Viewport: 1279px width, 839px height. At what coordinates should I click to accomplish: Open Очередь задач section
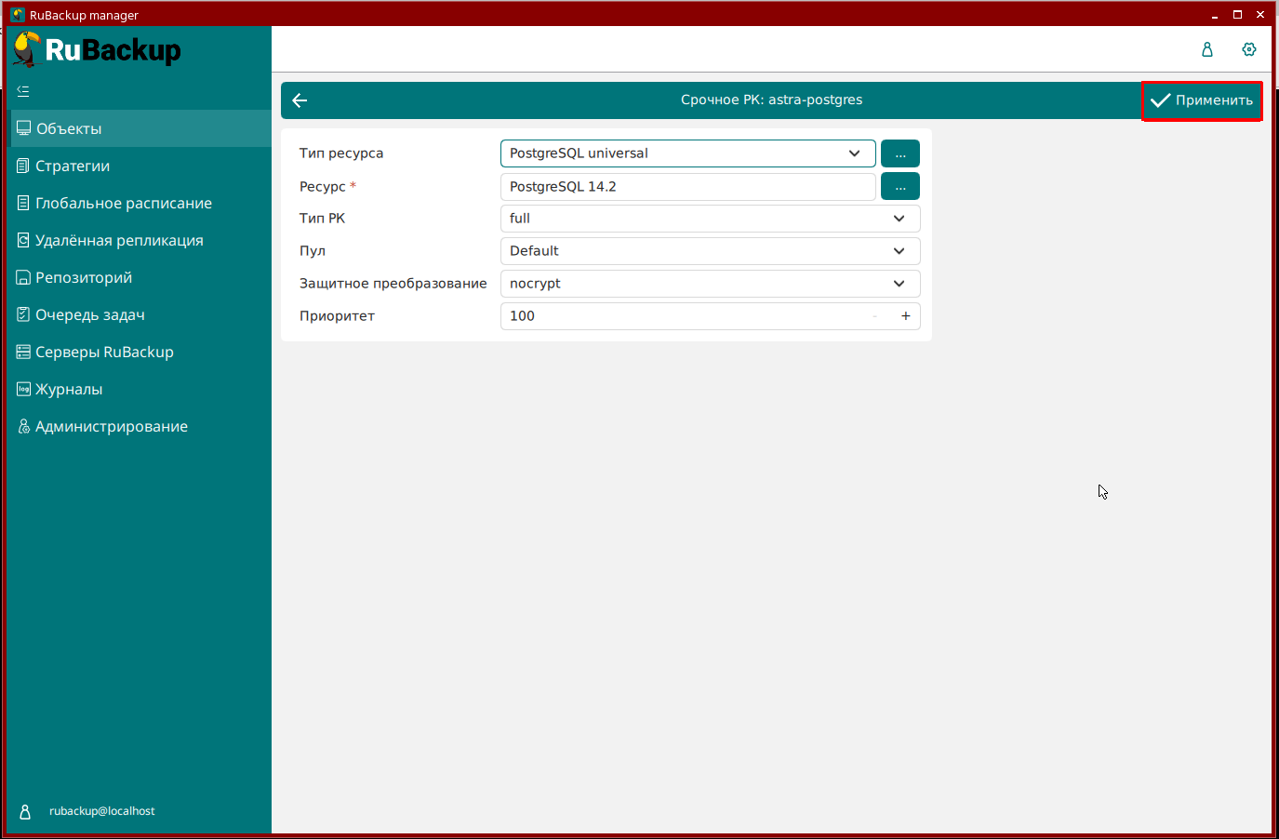click(140, 314)
